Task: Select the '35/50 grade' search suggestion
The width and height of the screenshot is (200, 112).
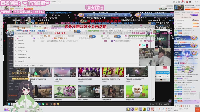Action: tap(21, 47)
